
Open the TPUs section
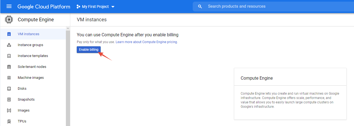(x=33, y=121)
